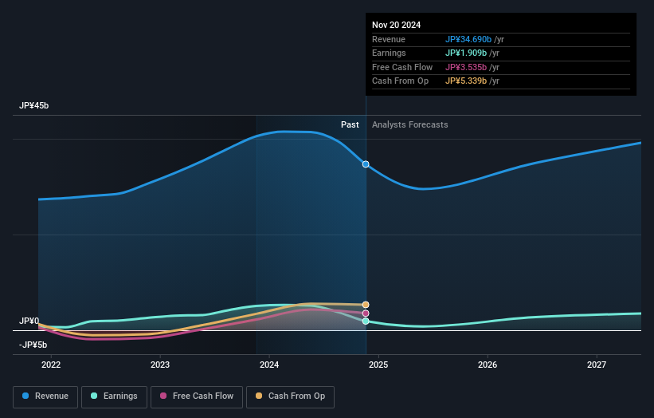Click the 2027 x-axis label
This screenshot has width=654, height=418.
(597, 365)
